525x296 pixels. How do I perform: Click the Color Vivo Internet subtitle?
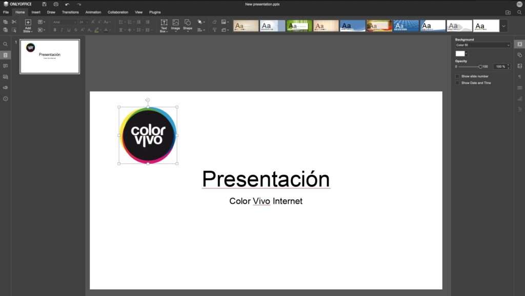pos(266,201)
